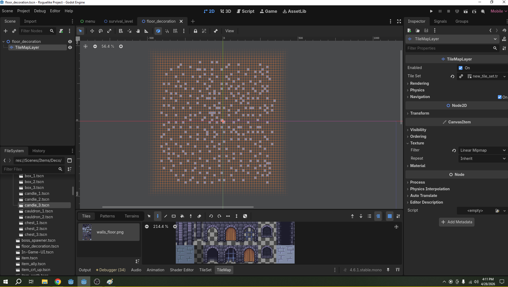Expand the Physics Interpolation section
The height and width of the screenshot is (287, 508).
pyautogui.click(x=430, y=189)
